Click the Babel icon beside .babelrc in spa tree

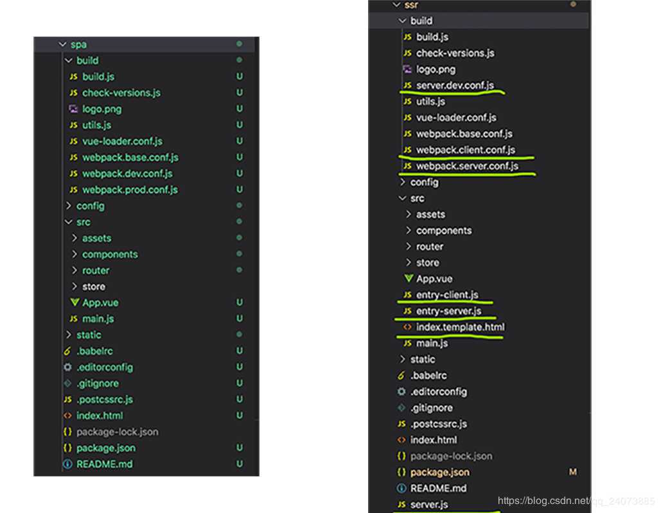pyautogui.click(x=67, y=351)
